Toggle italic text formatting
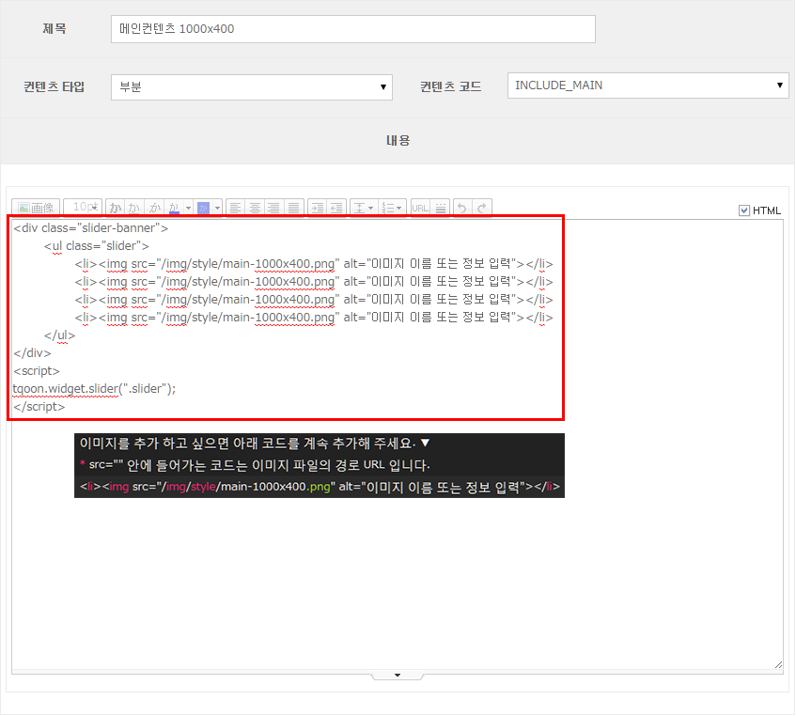This screenshot has width=796, height=716. 154,208
